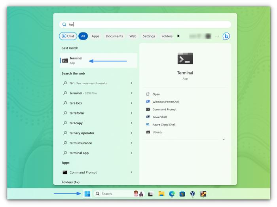Switch to the Web filter tab
Image resolution: width=277 pixels, height=207 pixels.
pyautogui.click(x=133, y=36)
